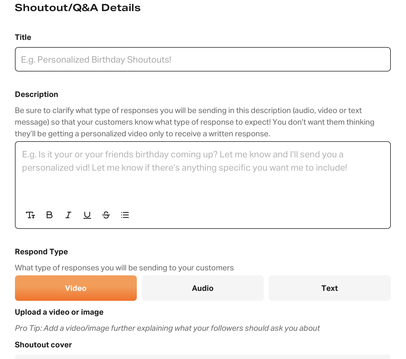Click the Title field label

coord(23,37)
